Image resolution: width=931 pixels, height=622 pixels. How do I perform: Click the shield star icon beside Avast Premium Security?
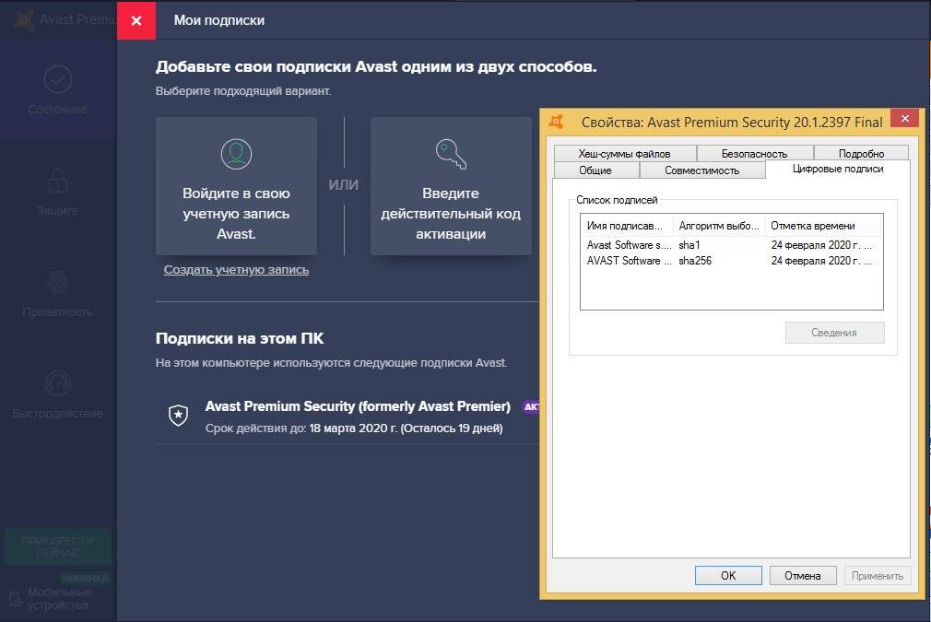179,415
